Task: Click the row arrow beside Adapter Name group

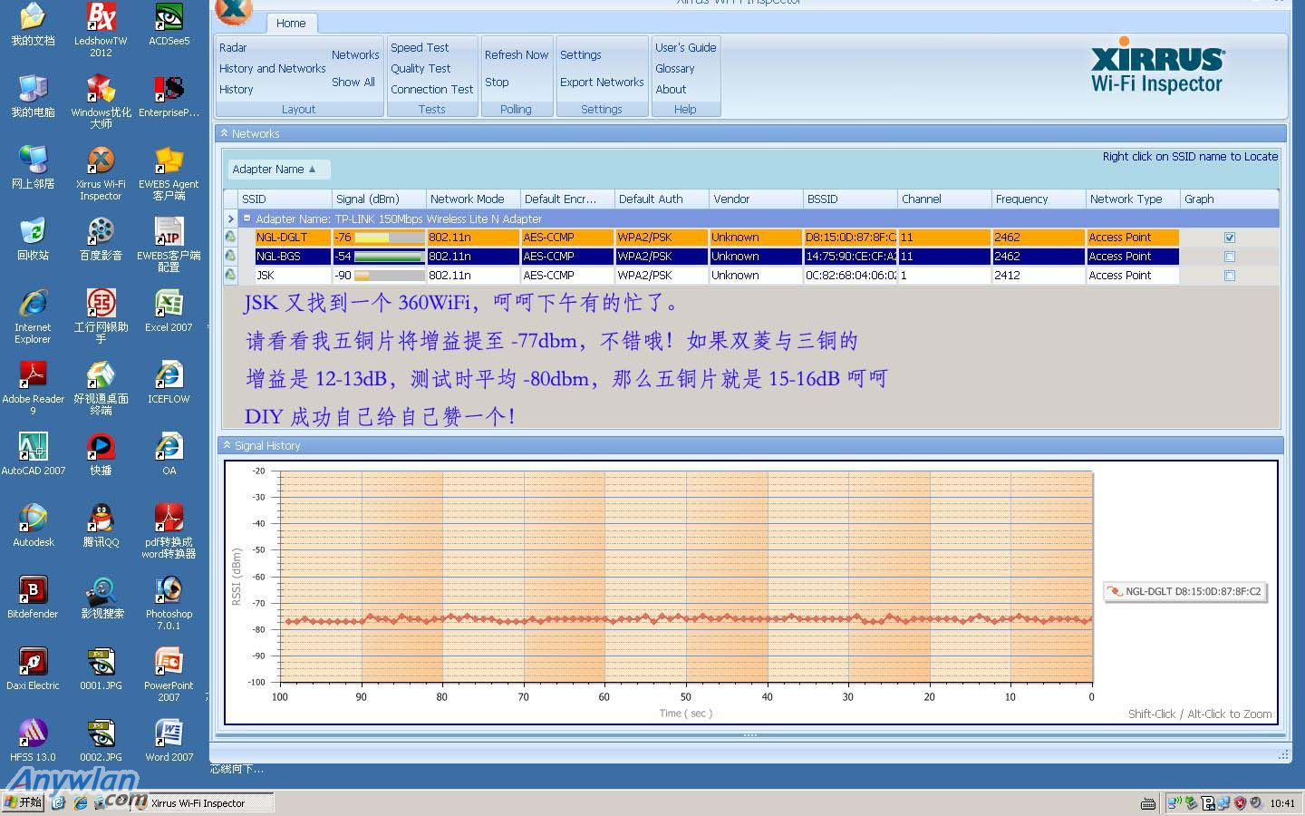Action: point(230,219)
